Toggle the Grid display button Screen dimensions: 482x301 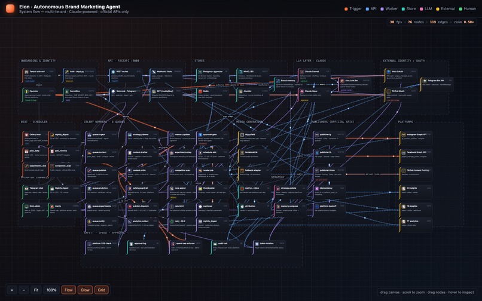pos(102,290)
